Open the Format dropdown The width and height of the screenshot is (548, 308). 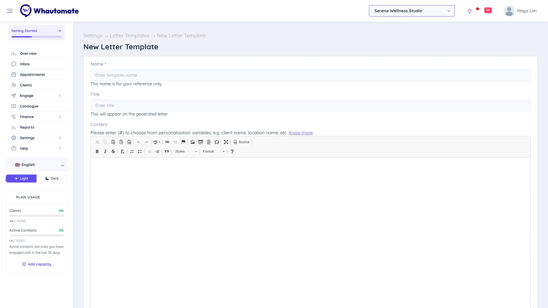214,151
